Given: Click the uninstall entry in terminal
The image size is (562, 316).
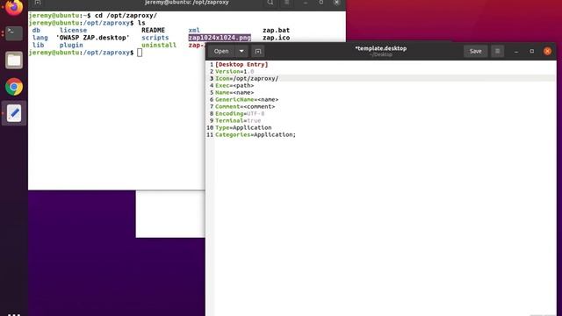Looking at the screenshot, I should pos(159,45).
